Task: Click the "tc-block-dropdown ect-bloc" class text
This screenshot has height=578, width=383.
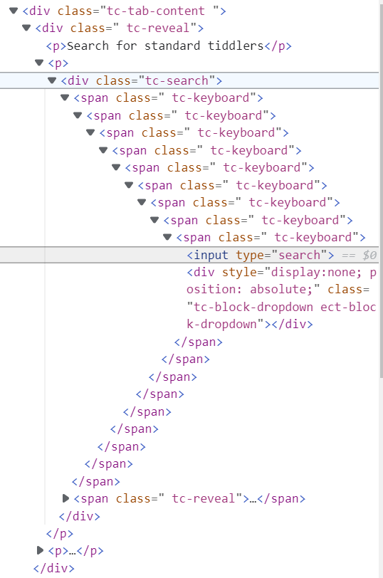Action: (x=282, y=307)
